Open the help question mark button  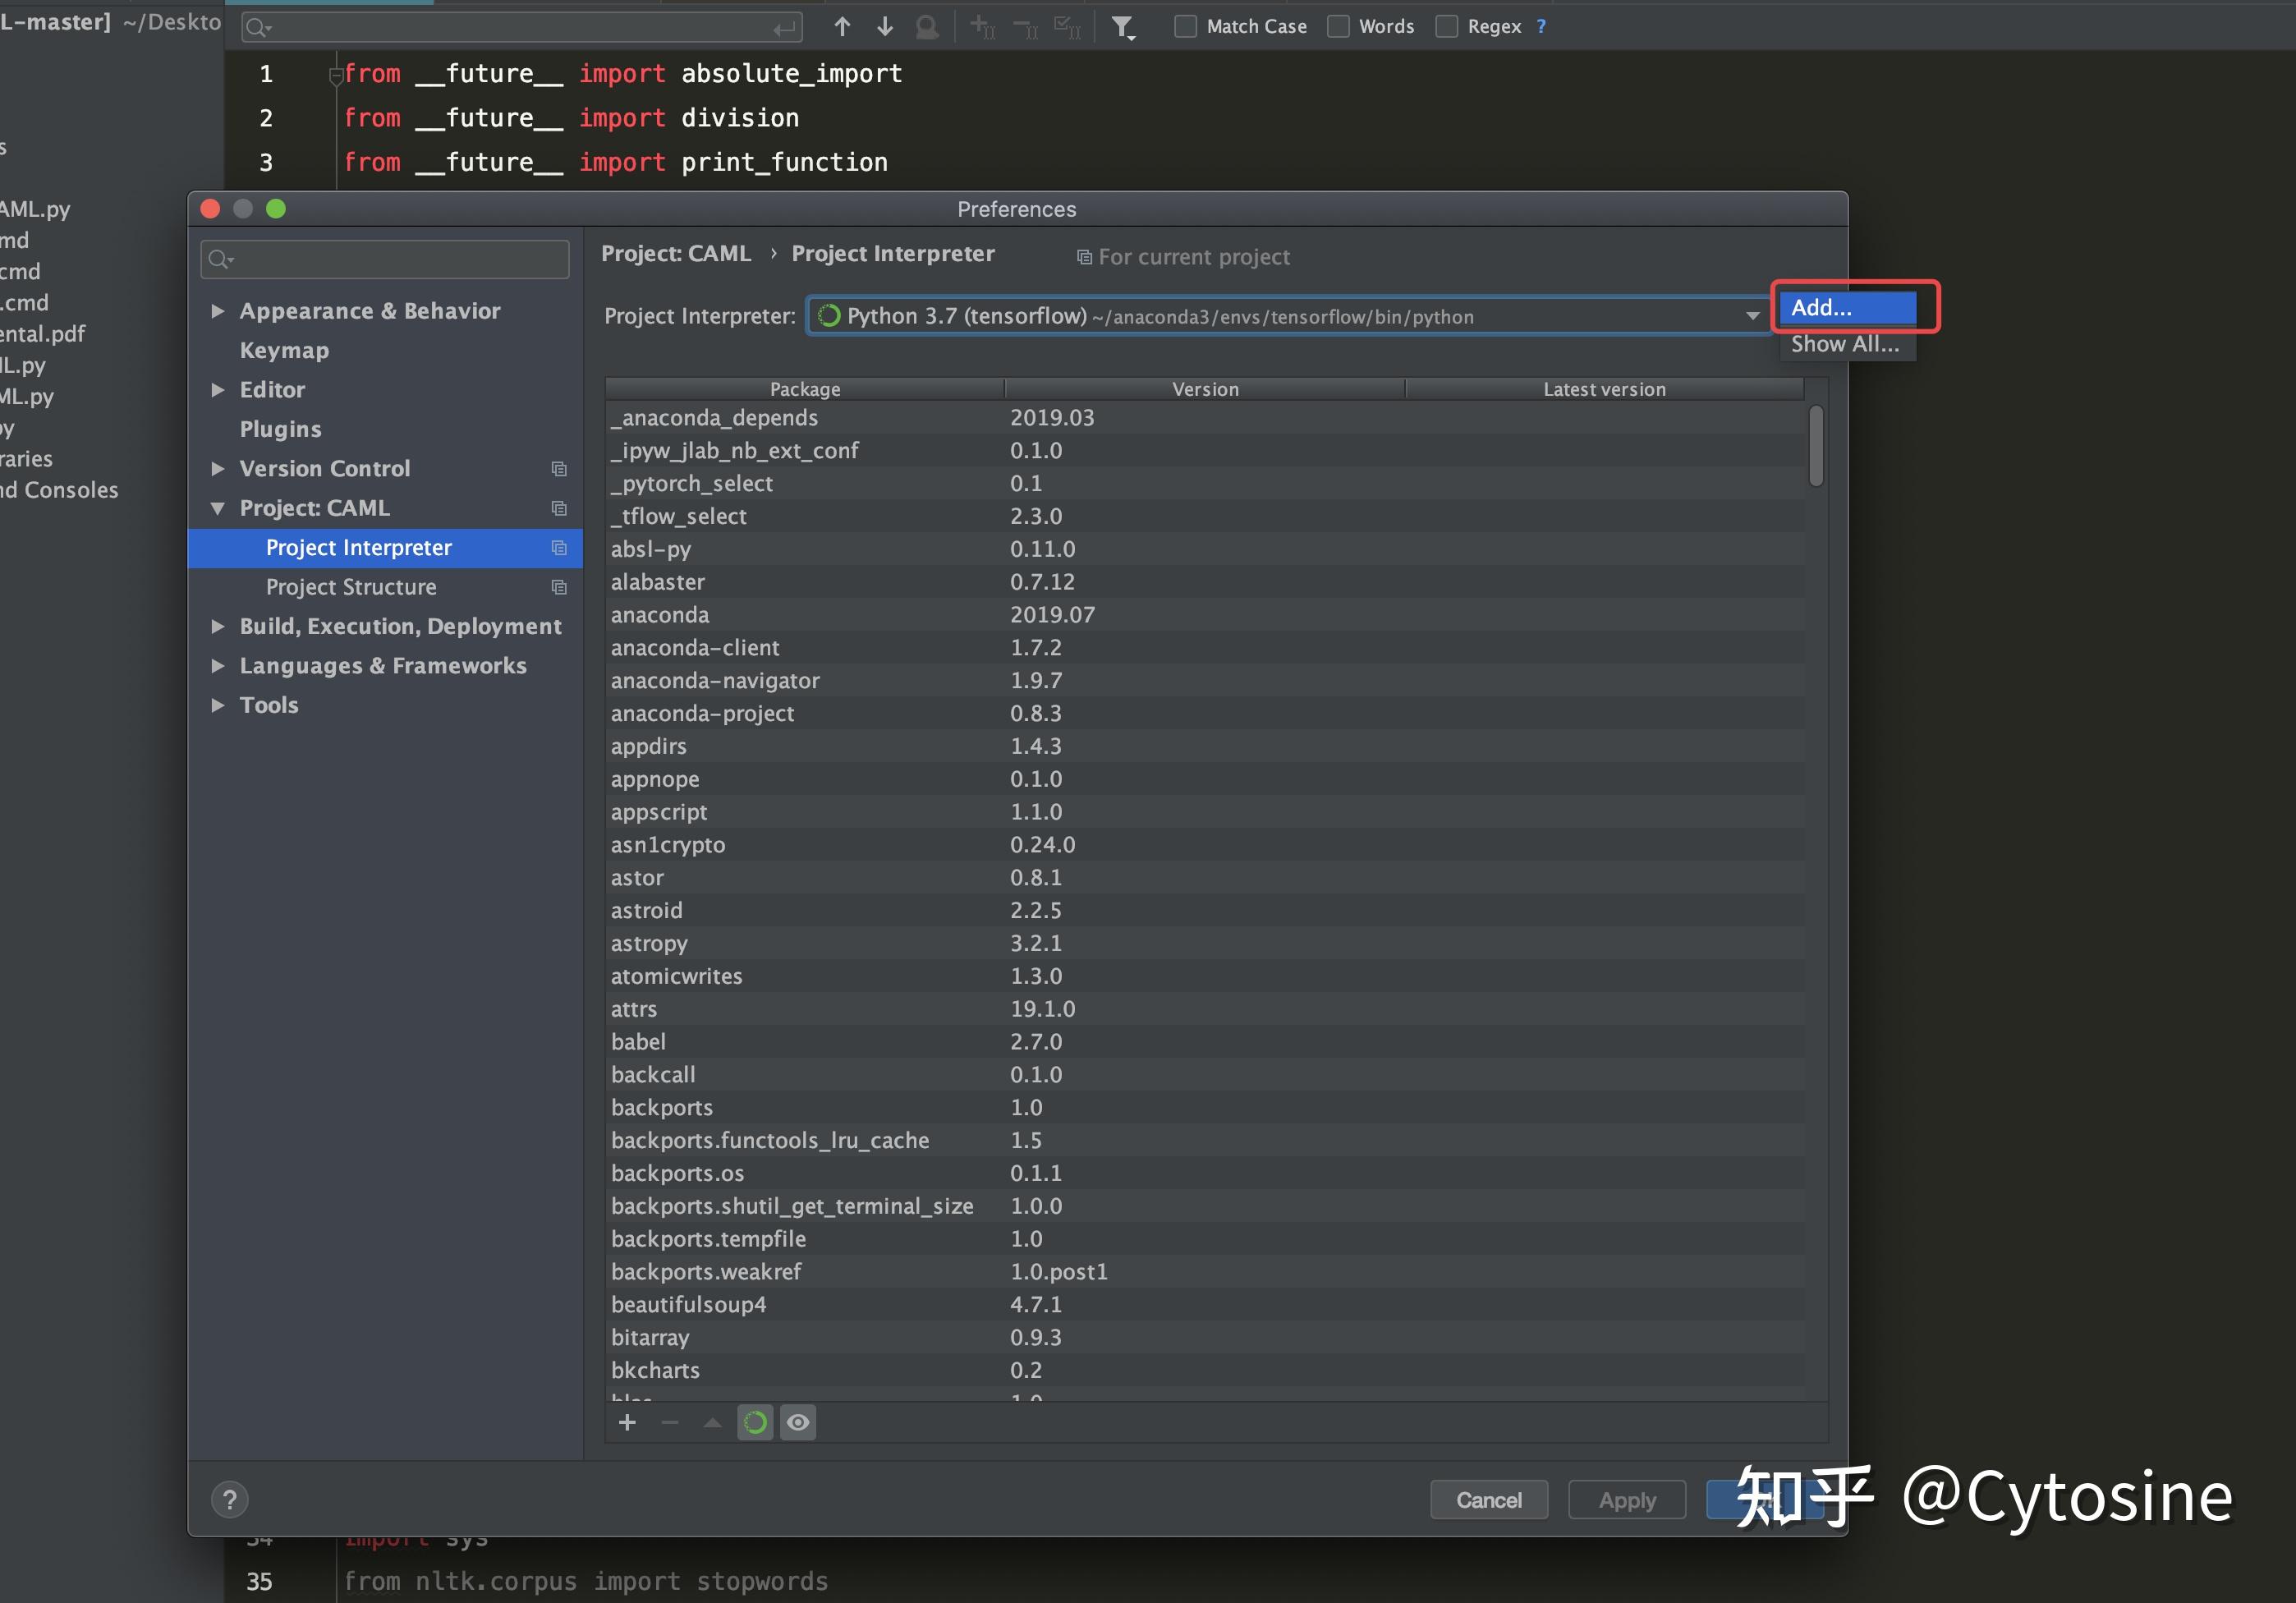point(230,1499)
